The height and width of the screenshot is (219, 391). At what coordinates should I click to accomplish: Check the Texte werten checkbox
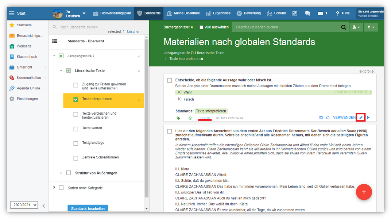tap(76, 129)
